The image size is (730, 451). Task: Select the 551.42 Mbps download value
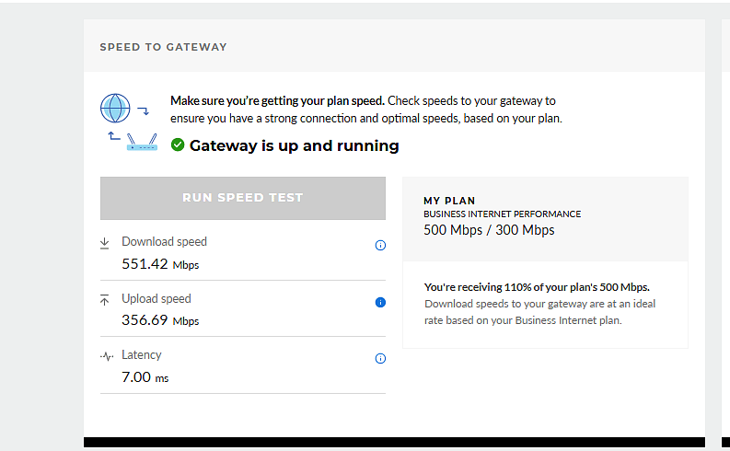click(x=160, y=264)
